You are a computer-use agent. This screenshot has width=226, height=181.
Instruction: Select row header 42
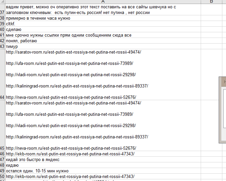click(2, 41)
